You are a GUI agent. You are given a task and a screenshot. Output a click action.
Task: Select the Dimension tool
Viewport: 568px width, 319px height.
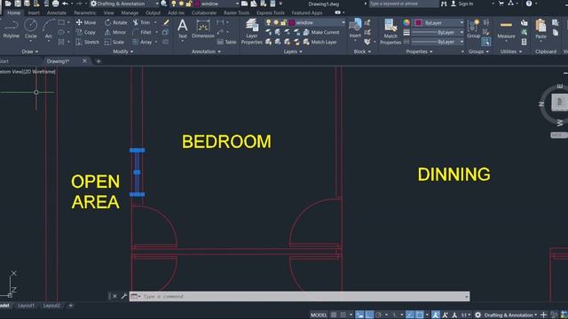(x=203, y=29)
